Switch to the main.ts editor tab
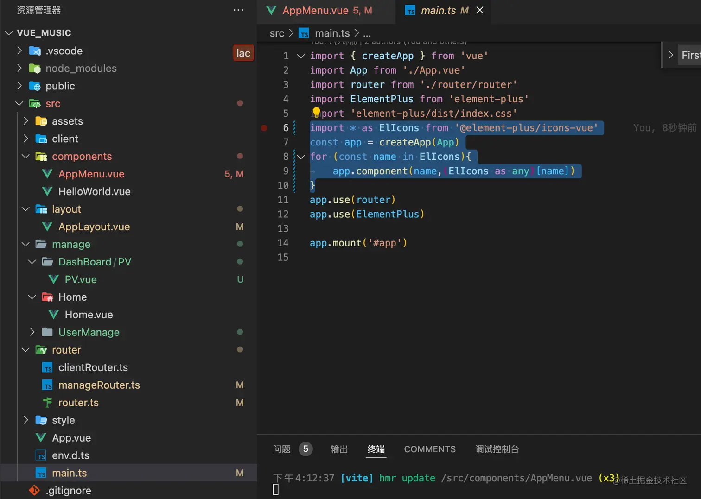The image size is (701, 499). coord(444,11)
